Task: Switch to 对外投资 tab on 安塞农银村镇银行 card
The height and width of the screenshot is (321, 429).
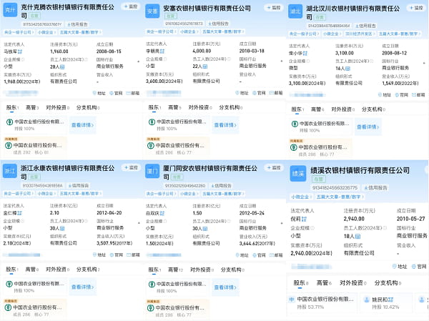Action: click(200, 107)
